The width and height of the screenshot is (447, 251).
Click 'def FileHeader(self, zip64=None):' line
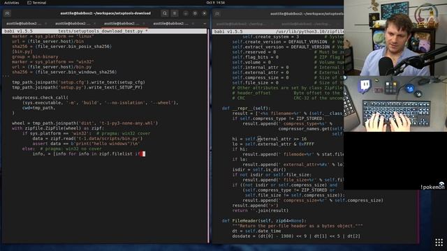pyautogui.click(x=264, y=221)
